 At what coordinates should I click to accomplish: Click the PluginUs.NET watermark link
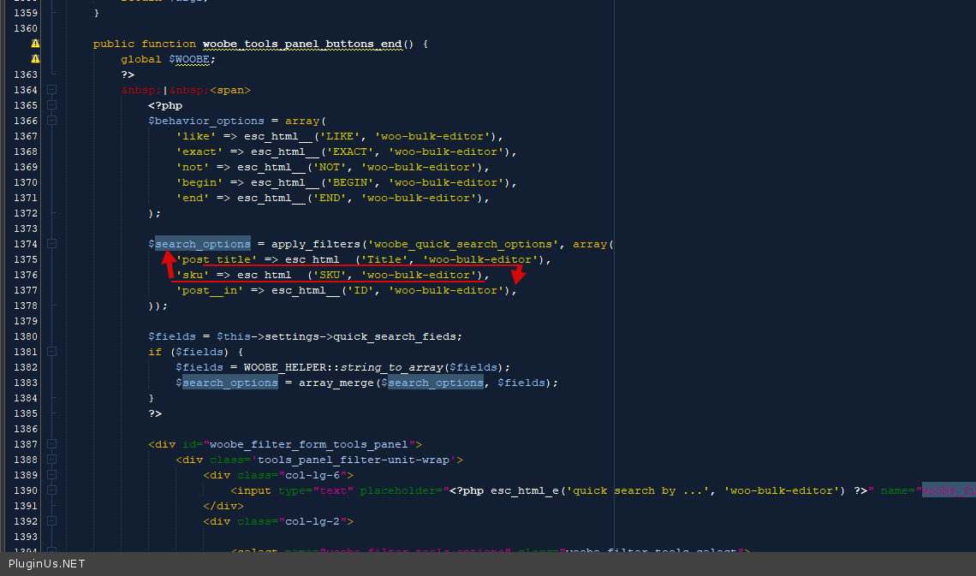[x=47, y=564]
